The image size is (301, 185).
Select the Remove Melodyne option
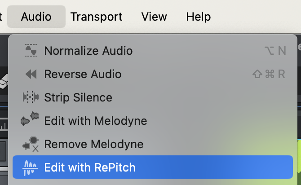[x=94, y=144]
